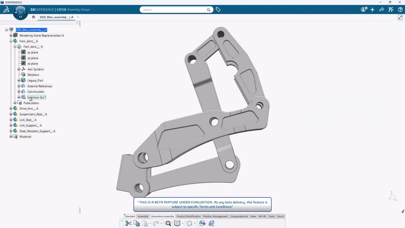Switch to the Standard tab
Screen dimensions: 405x228
130,216
